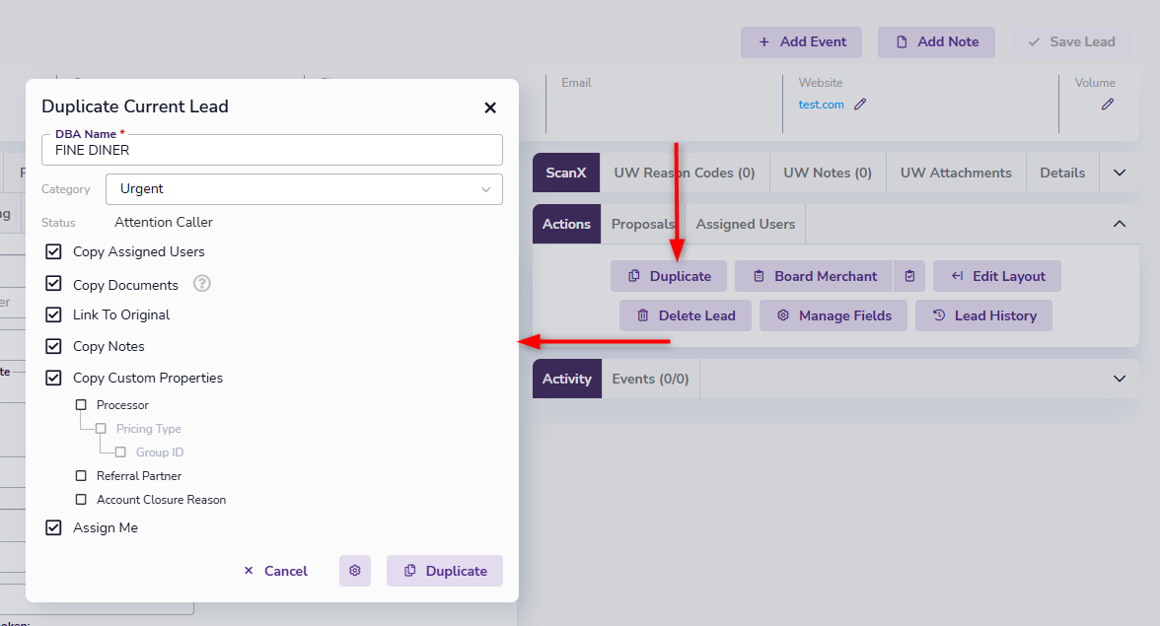Switch to the Proposals tab
Image resolution: width=1160 pixels, height=626 pixels.
coord(643,224)
